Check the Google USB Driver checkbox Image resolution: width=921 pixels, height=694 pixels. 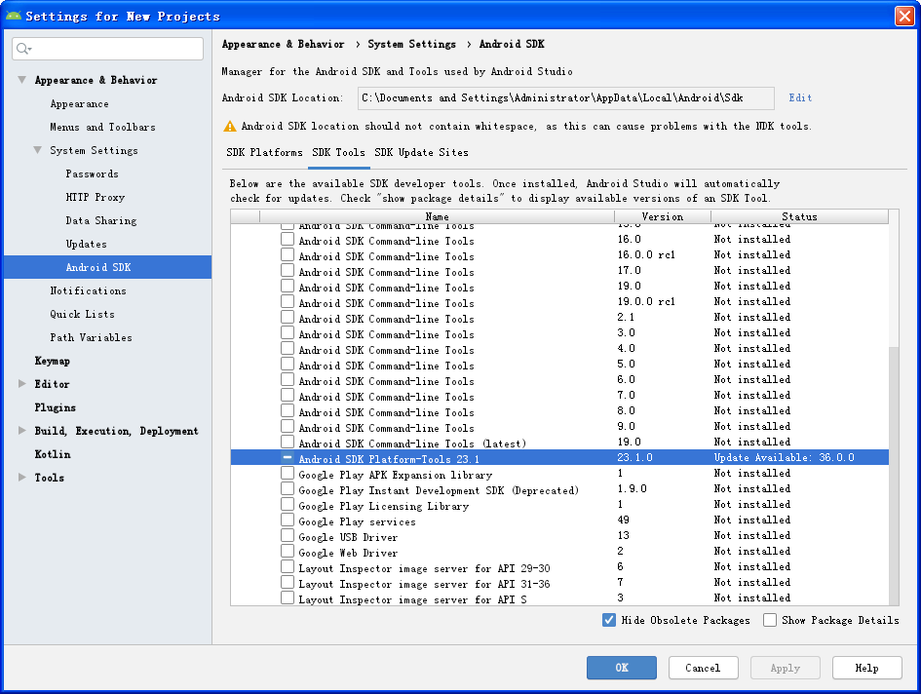pyautogui.click(x=288, y=535)
